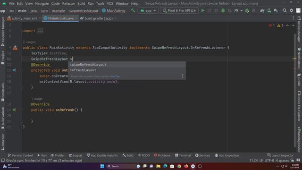Viewport: 302px width, 170px height.
Task: Expand the collapsed import fold
Action: tap(40, 31)
